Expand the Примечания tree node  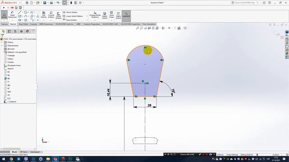click(2, 45)
